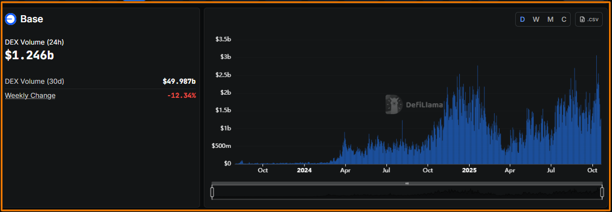Switch chart to Weekly (W) view

pyautogui.click(x=536, y=19)
